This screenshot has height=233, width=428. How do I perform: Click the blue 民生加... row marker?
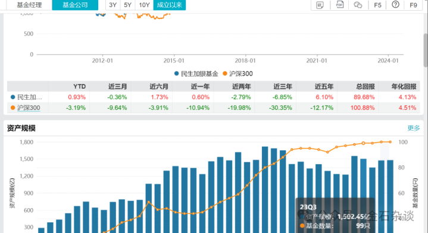[13, 97]
